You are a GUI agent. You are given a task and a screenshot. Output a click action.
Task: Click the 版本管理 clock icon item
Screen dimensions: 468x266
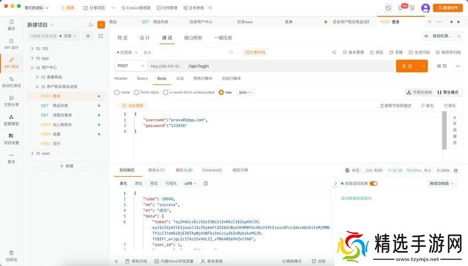pyautogui.click(x=353, y=52)
